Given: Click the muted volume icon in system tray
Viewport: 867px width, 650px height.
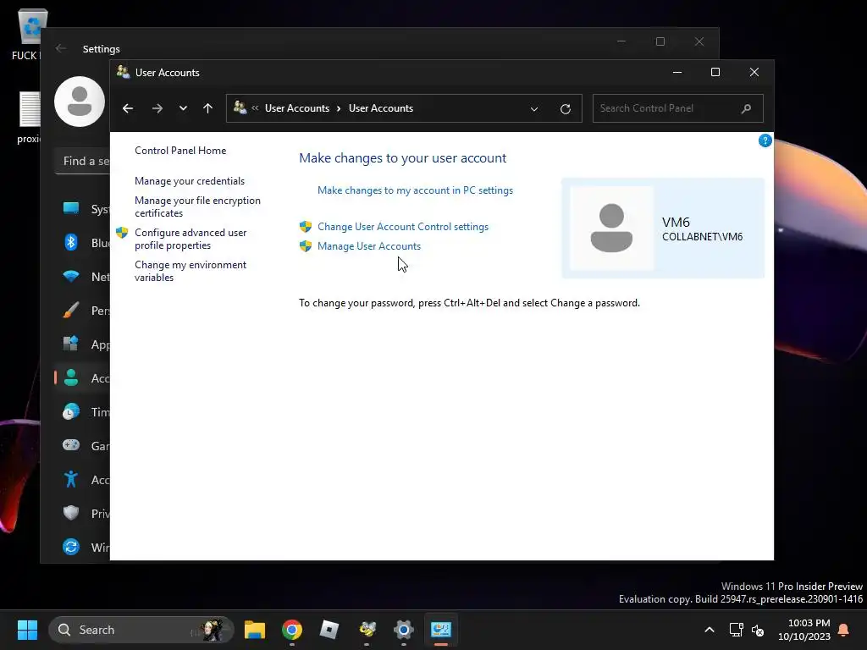Looking at the screenshot, I should (758, 630).
